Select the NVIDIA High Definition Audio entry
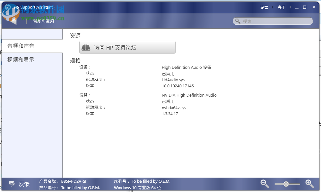 189,95
